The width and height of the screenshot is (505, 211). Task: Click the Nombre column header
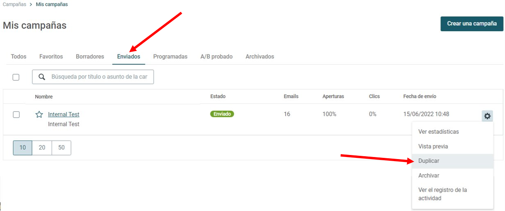(x=44, y=97)
